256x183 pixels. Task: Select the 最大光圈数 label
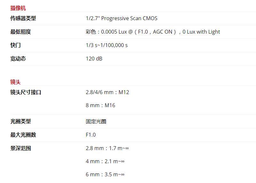[23, 135]
